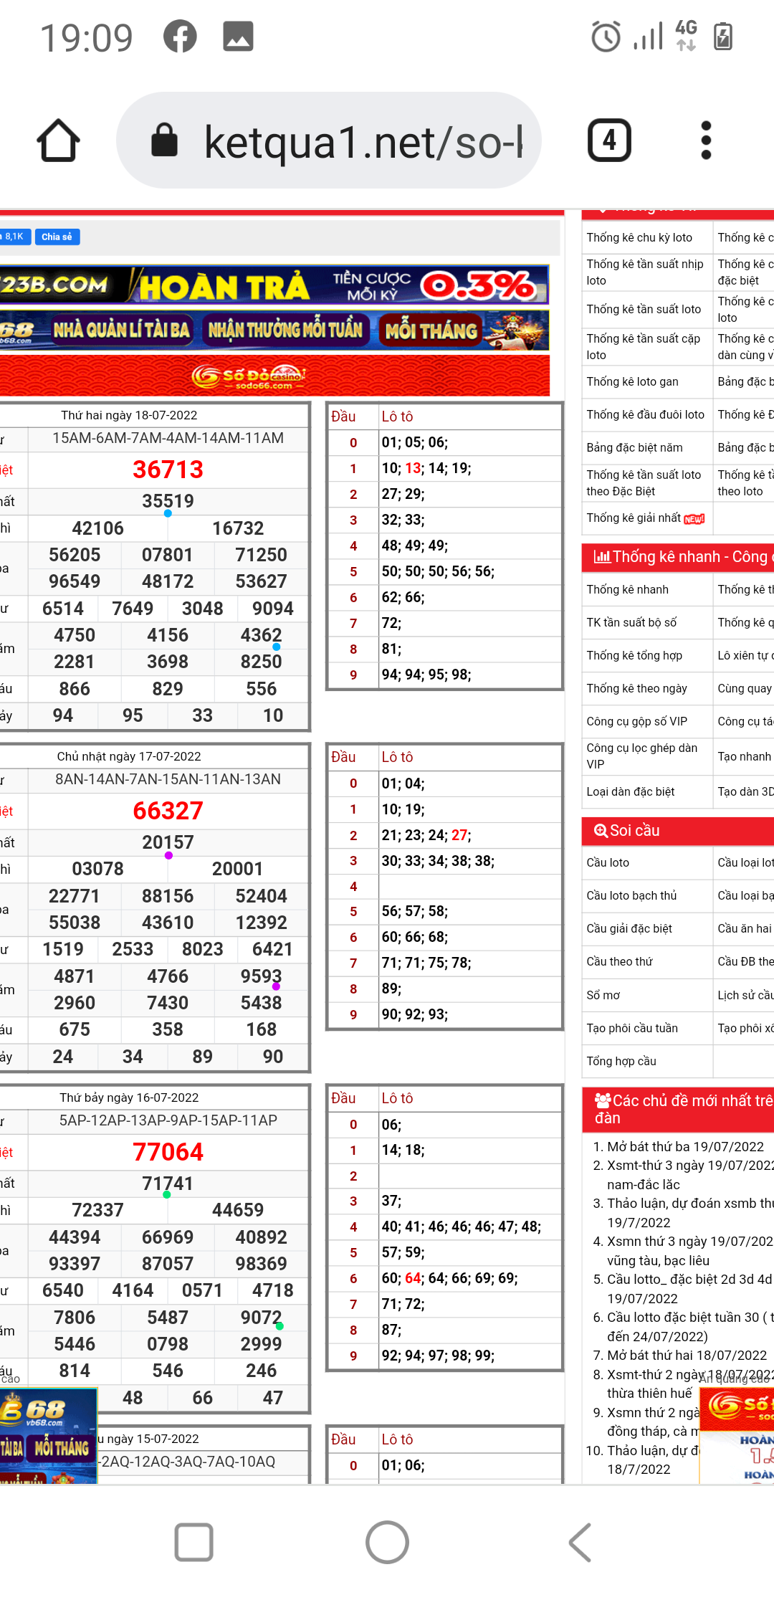The image size is (774, 1600).
Task: Click the magnifier icon beside Soi cầu
Action: (601, 831)
